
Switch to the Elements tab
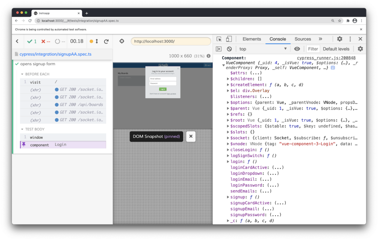(252, 39)
